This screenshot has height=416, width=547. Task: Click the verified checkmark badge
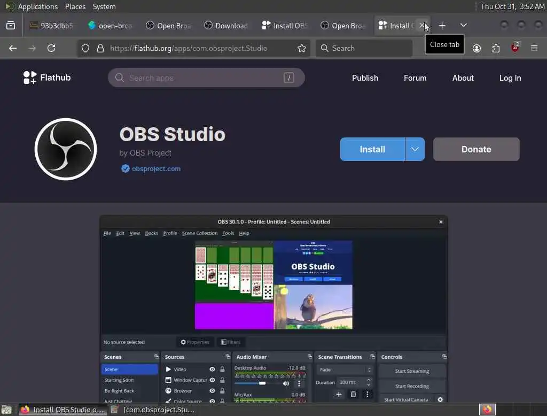coord(125,169)
